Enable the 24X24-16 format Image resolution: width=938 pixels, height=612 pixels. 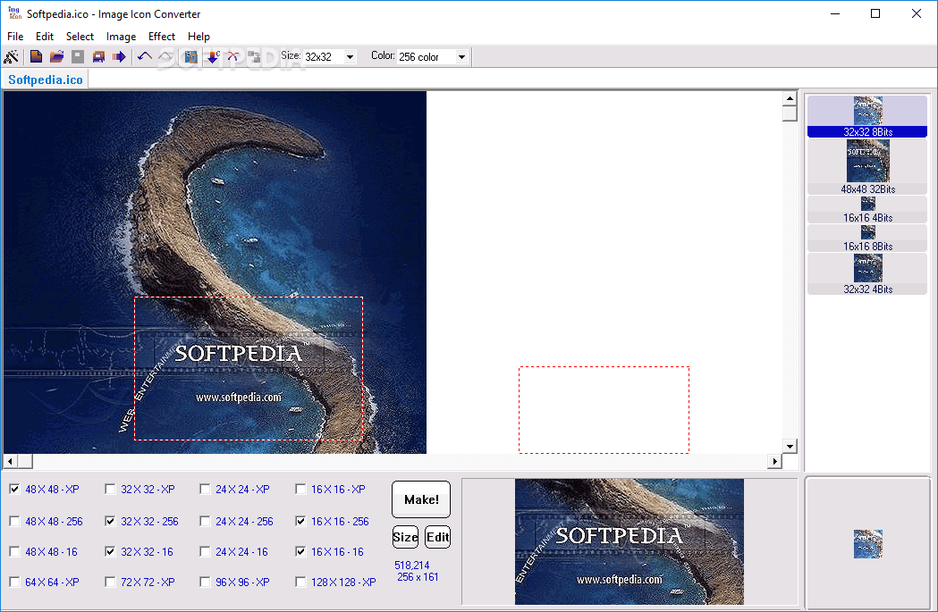[205, 551]
